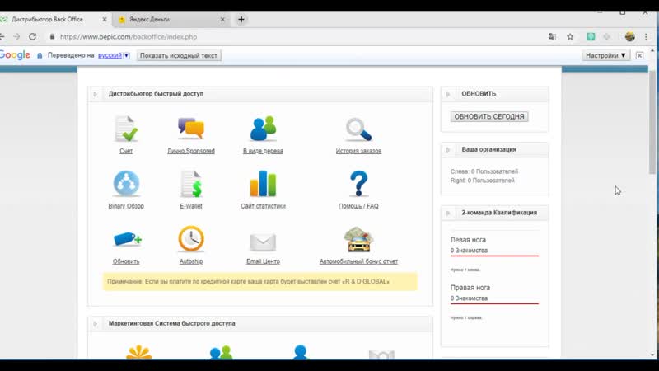Click the secure lock icon in address bar
Screen dimensions: 659x371
(x=52, y=36)
